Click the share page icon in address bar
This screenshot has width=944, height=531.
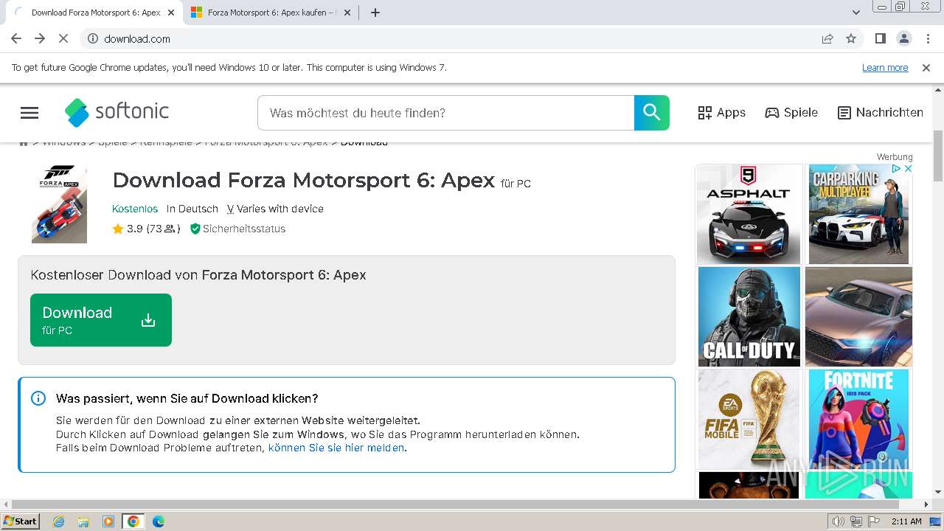pos(827,38)
